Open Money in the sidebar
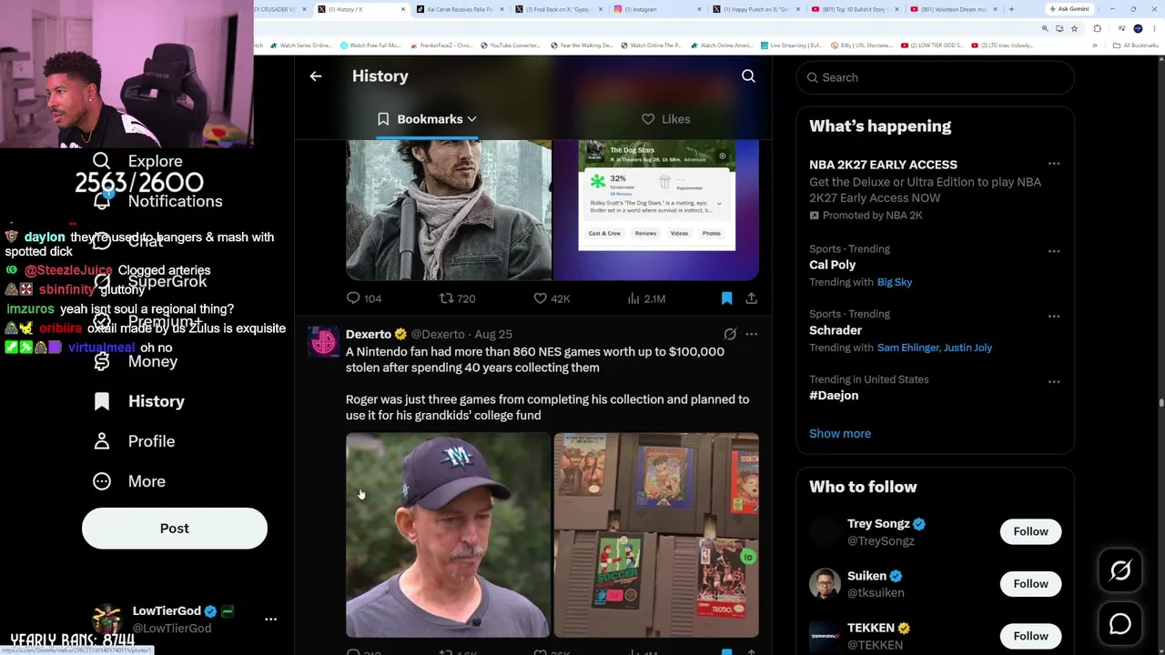The image size is (1165, 655). [136, 361]
